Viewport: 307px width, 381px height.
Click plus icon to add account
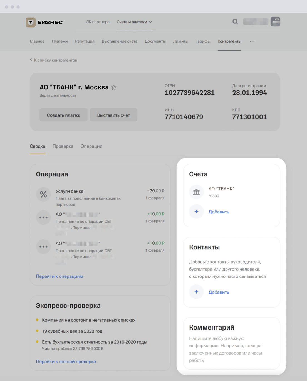(x=196, y=212)
